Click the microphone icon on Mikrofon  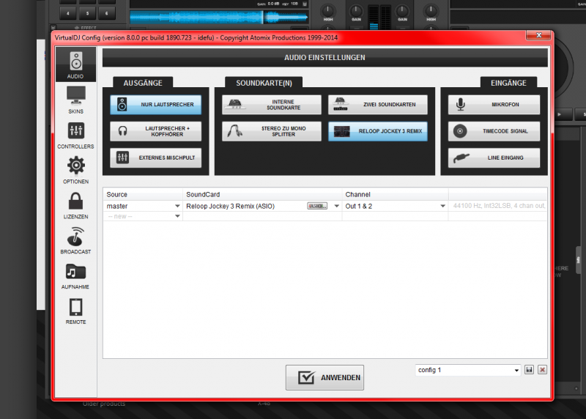point(461,104)
